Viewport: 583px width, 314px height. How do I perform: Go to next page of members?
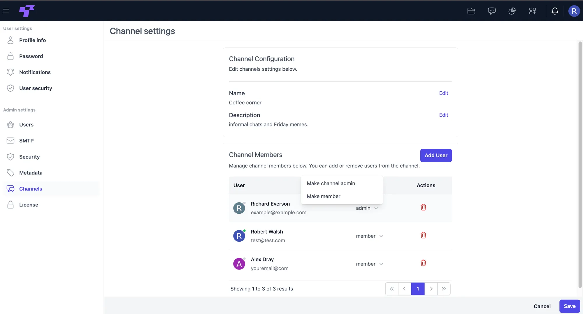[431, 289]
